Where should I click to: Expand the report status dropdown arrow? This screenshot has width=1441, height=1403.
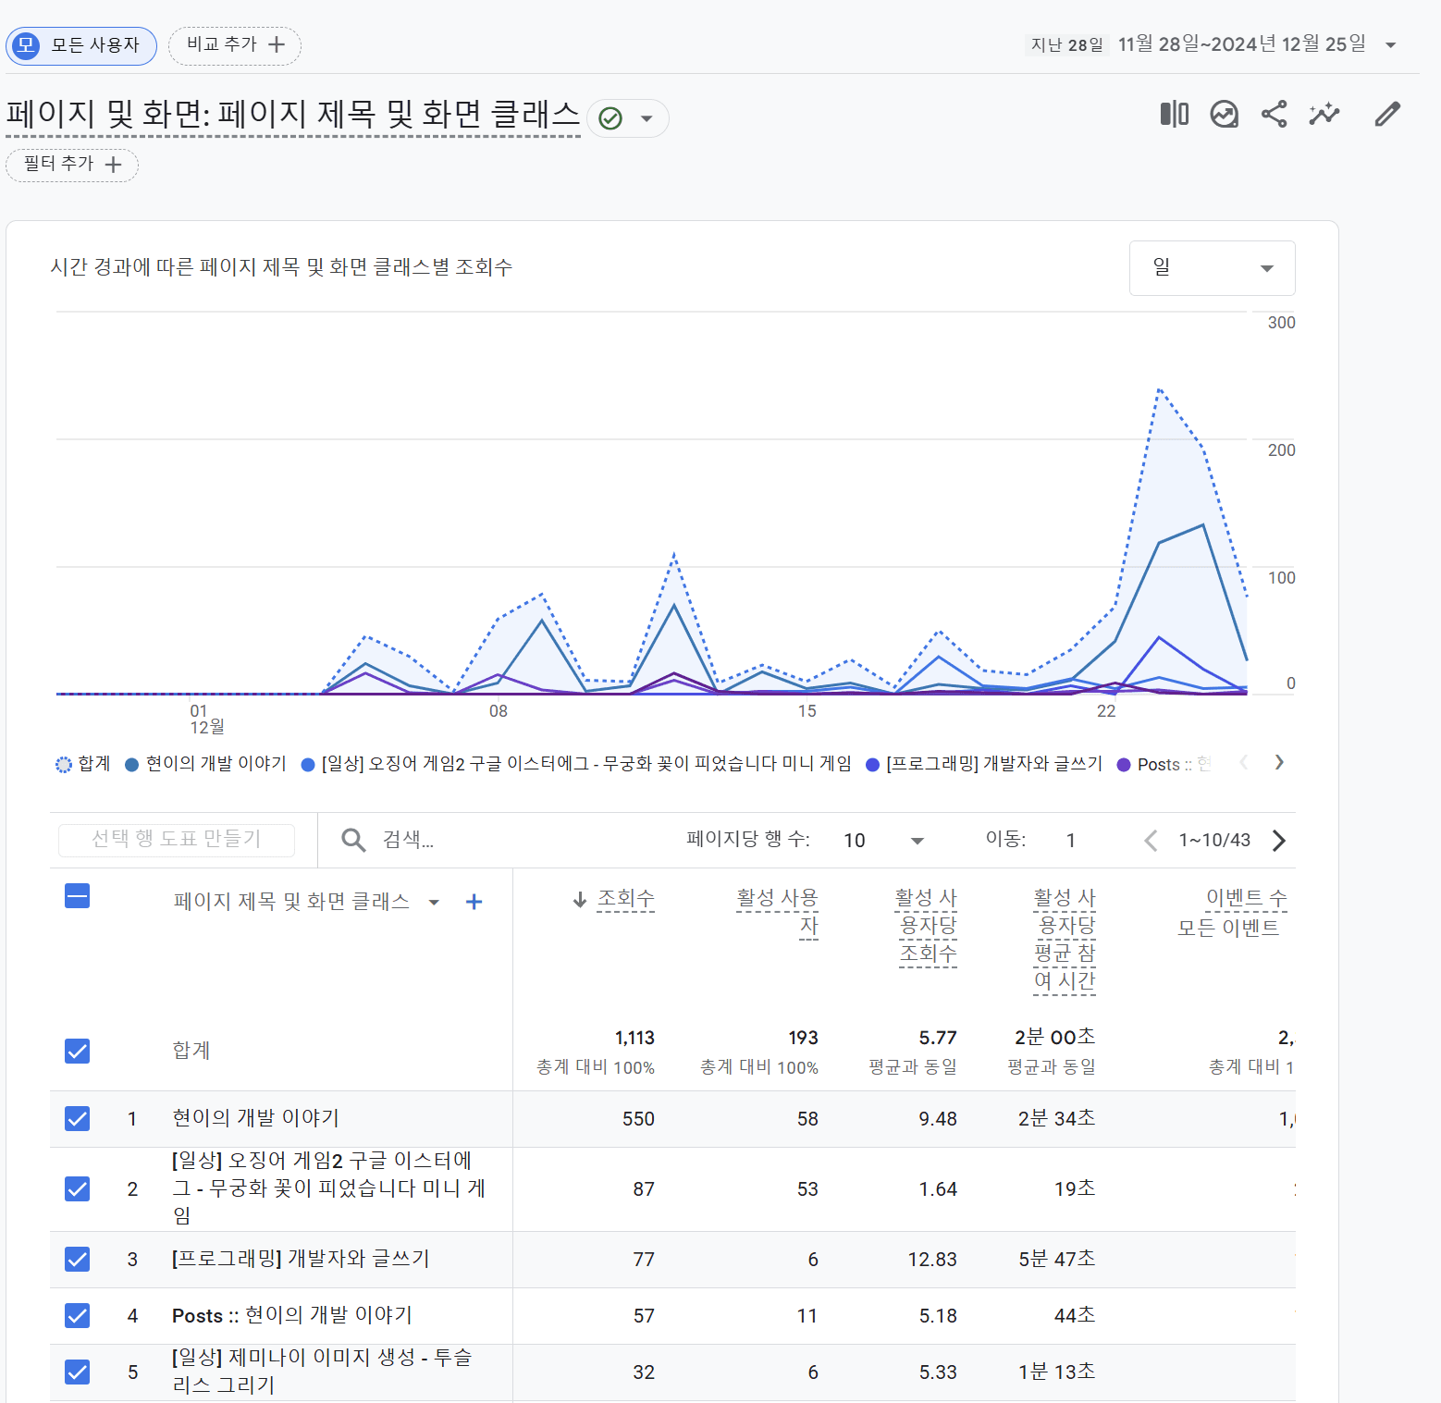(x=647, y=118)
